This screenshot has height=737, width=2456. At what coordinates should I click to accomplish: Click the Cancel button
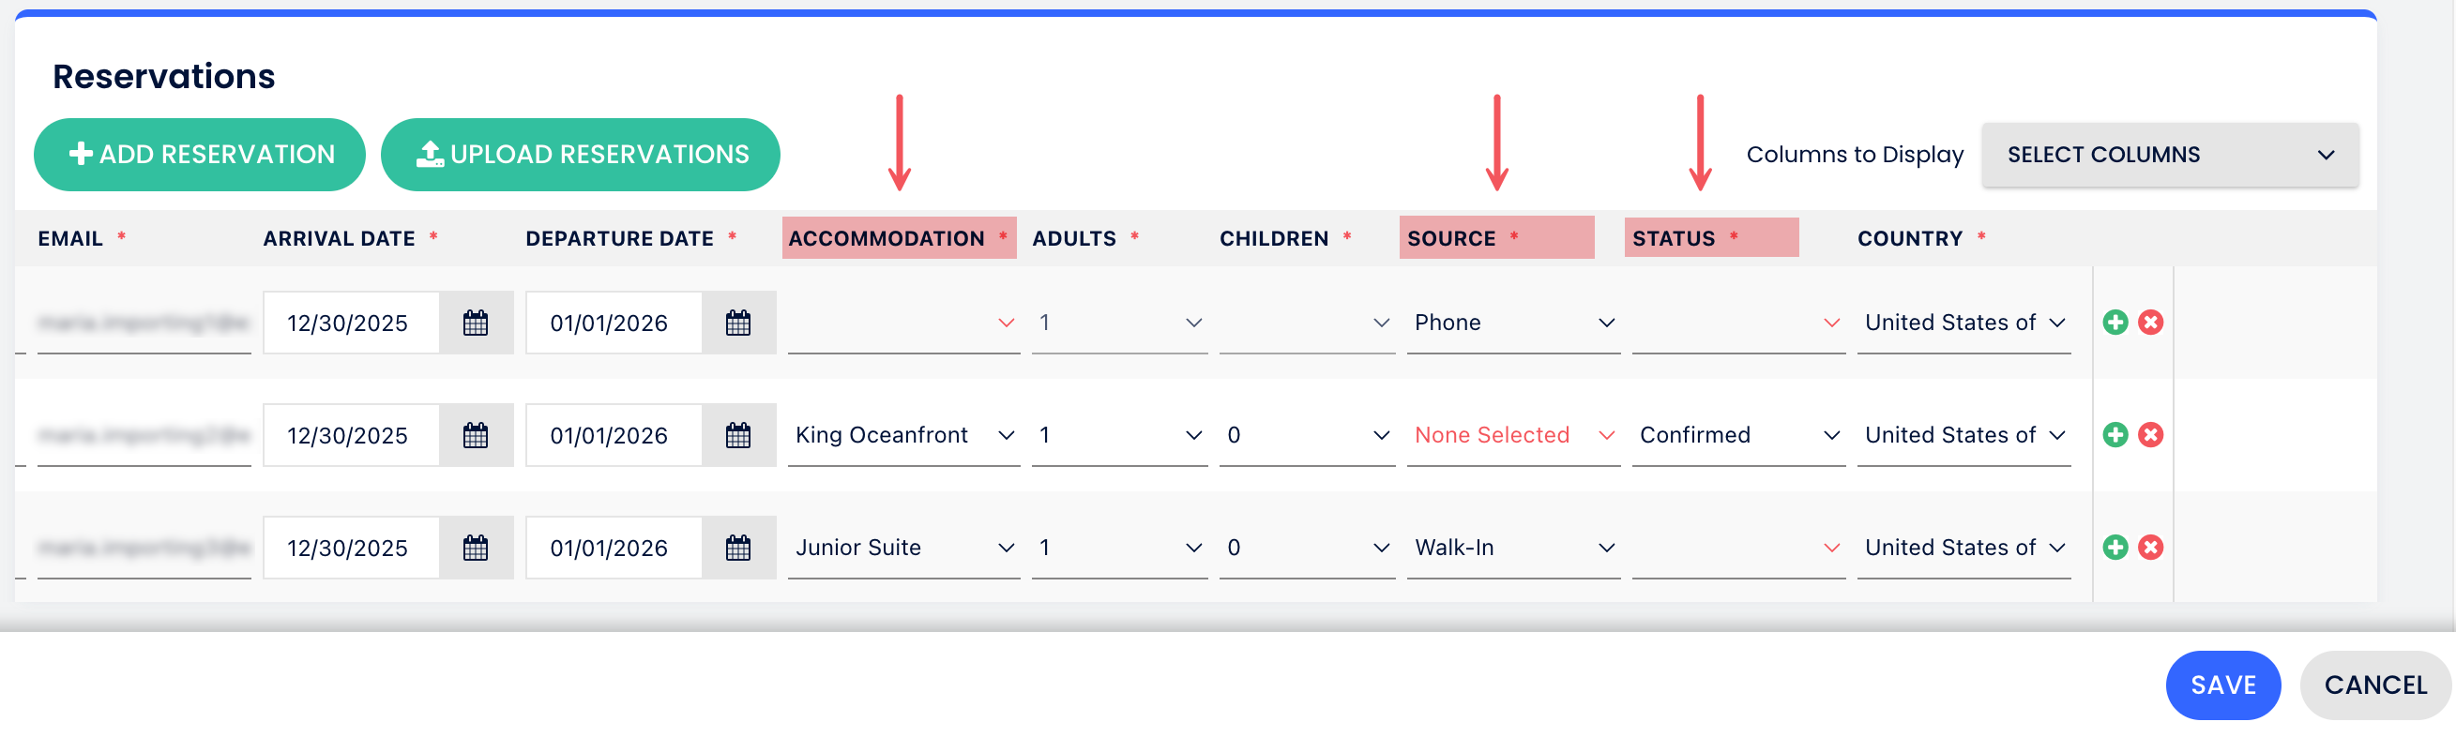[x=2375, y=685]
